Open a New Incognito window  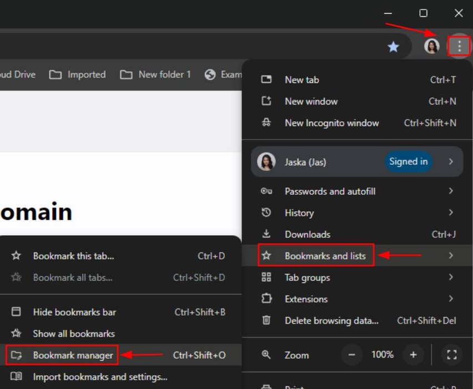pos(358,123)
